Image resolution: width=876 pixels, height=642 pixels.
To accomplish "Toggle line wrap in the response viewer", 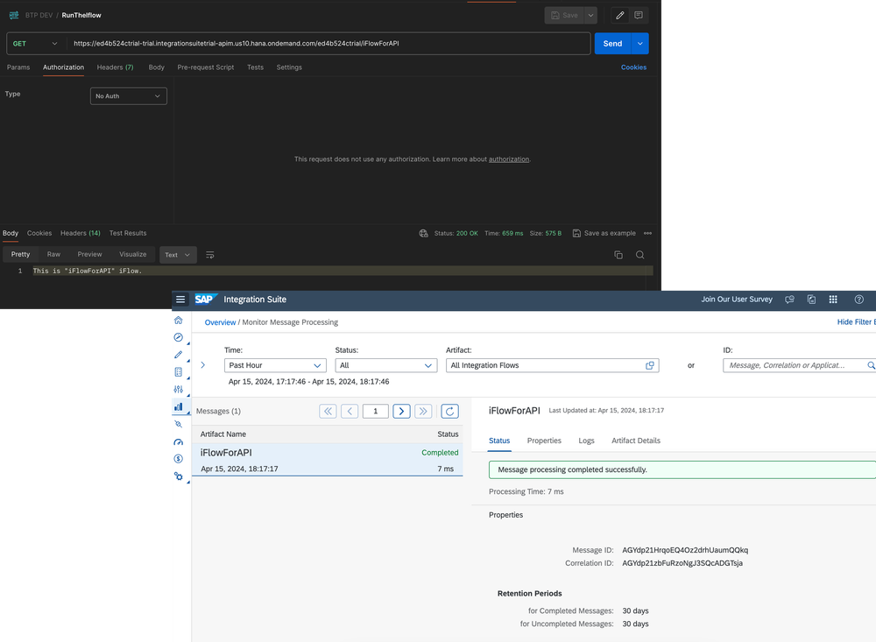I will [x=209, y=254].
